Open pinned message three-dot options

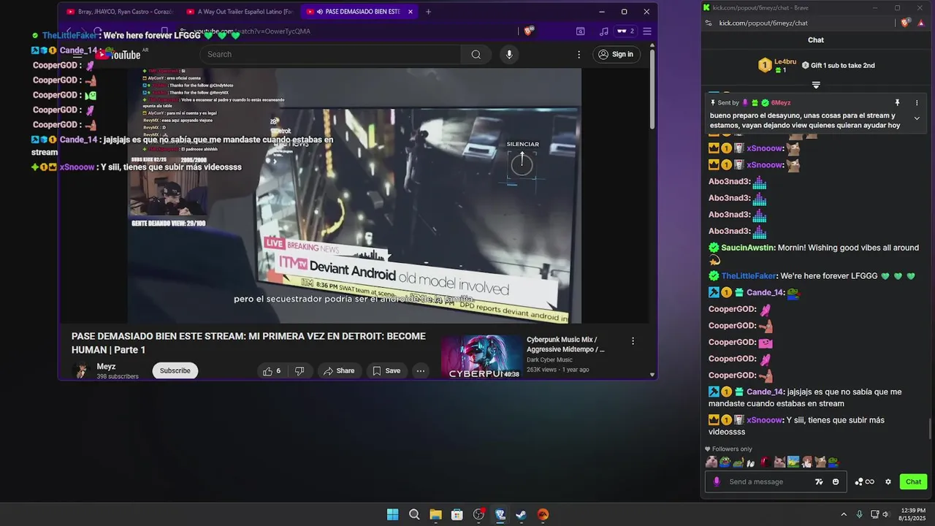917,103
